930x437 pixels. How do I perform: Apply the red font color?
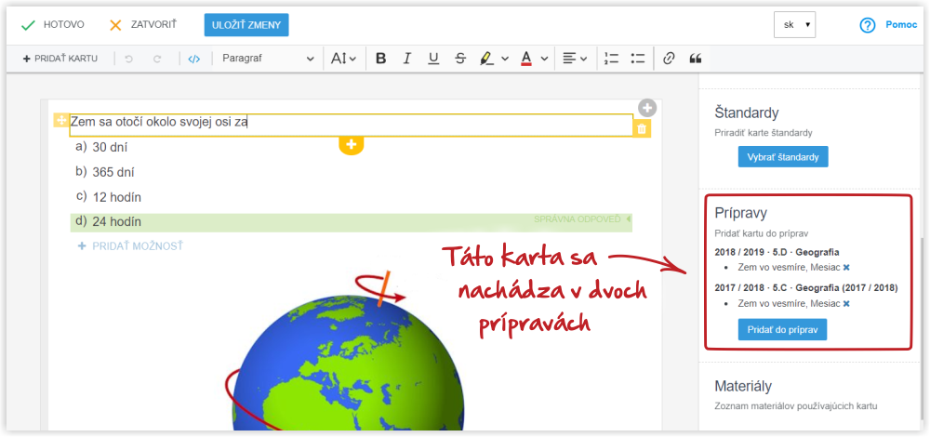[526, 59]
